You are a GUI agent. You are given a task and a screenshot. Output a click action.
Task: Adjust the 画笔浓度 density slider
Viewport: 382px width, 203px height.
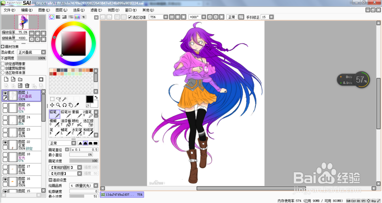point(84,161)
